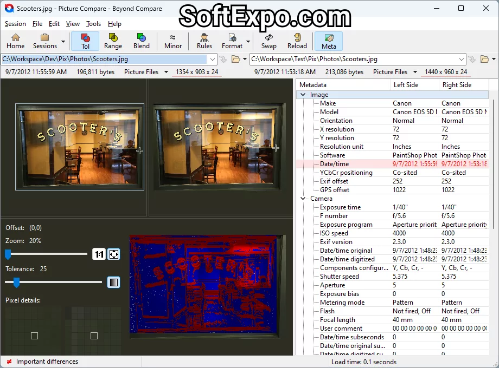
Task: Open the Session menu
Action: pos(15,24)
